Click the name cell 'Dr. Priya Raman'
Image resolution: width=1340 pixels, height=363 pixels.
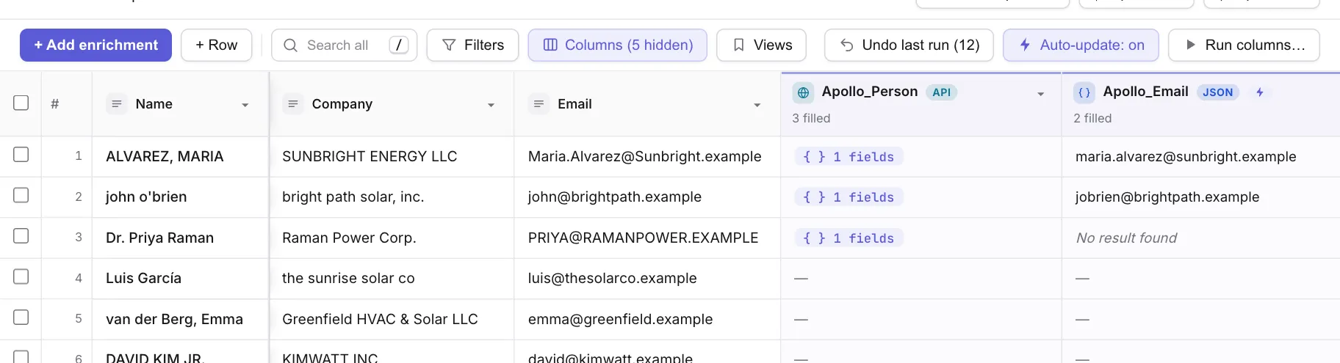180,238
